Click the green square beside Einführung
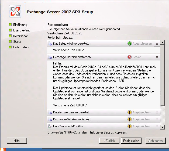This screenshot has width=169, height=151. point(10,24)
